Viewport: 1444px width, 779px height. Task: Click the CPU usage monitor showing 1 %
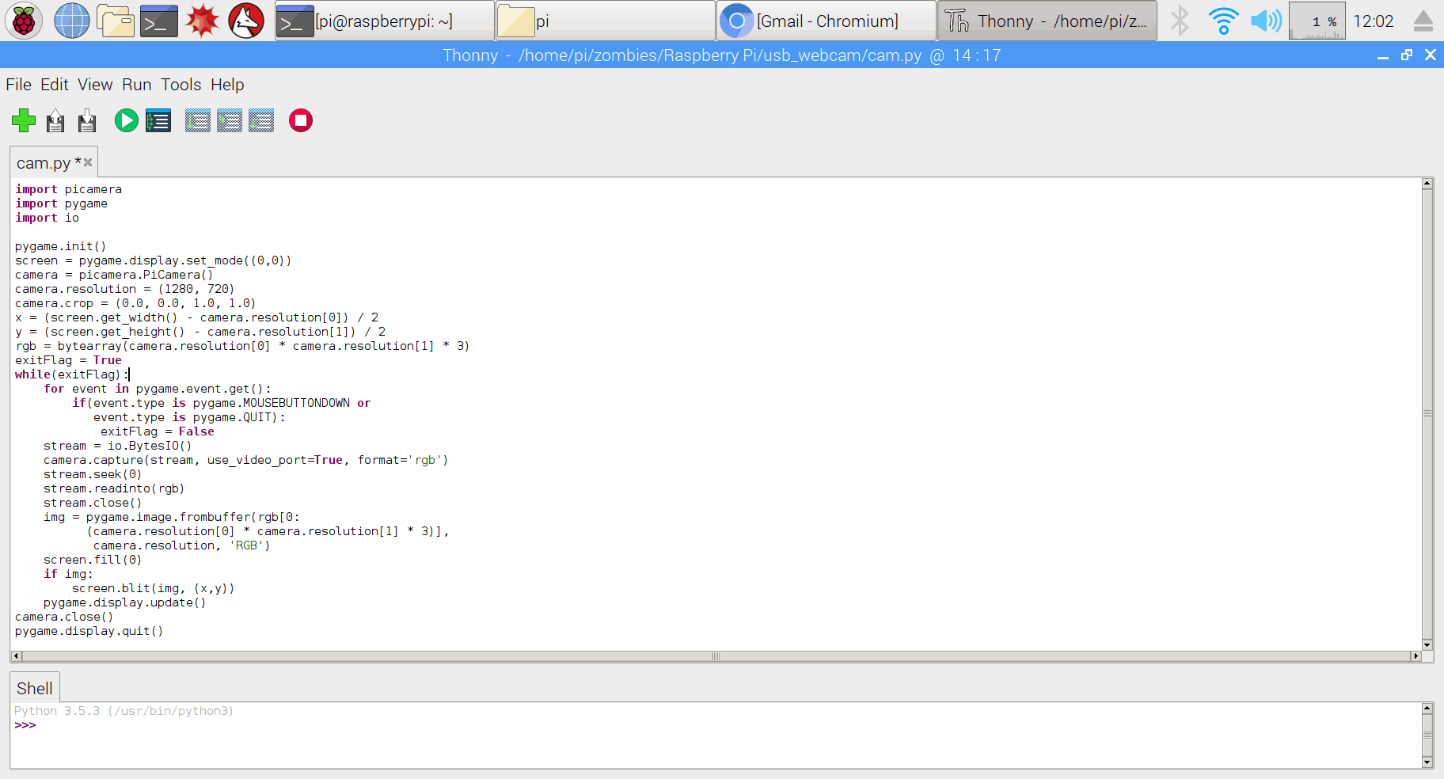tap(1317, 21)
